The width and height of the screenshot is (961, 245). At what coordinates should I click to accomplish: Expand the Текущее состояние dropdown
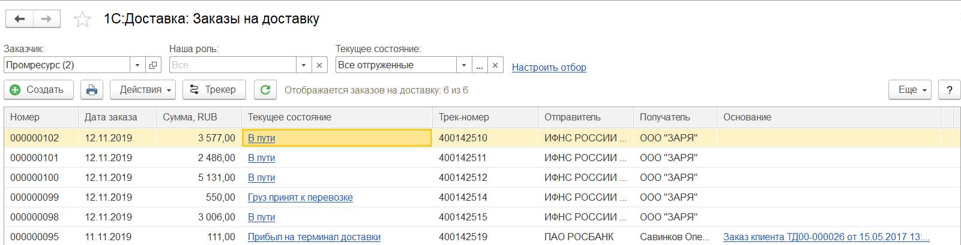(x=463, y=65)
